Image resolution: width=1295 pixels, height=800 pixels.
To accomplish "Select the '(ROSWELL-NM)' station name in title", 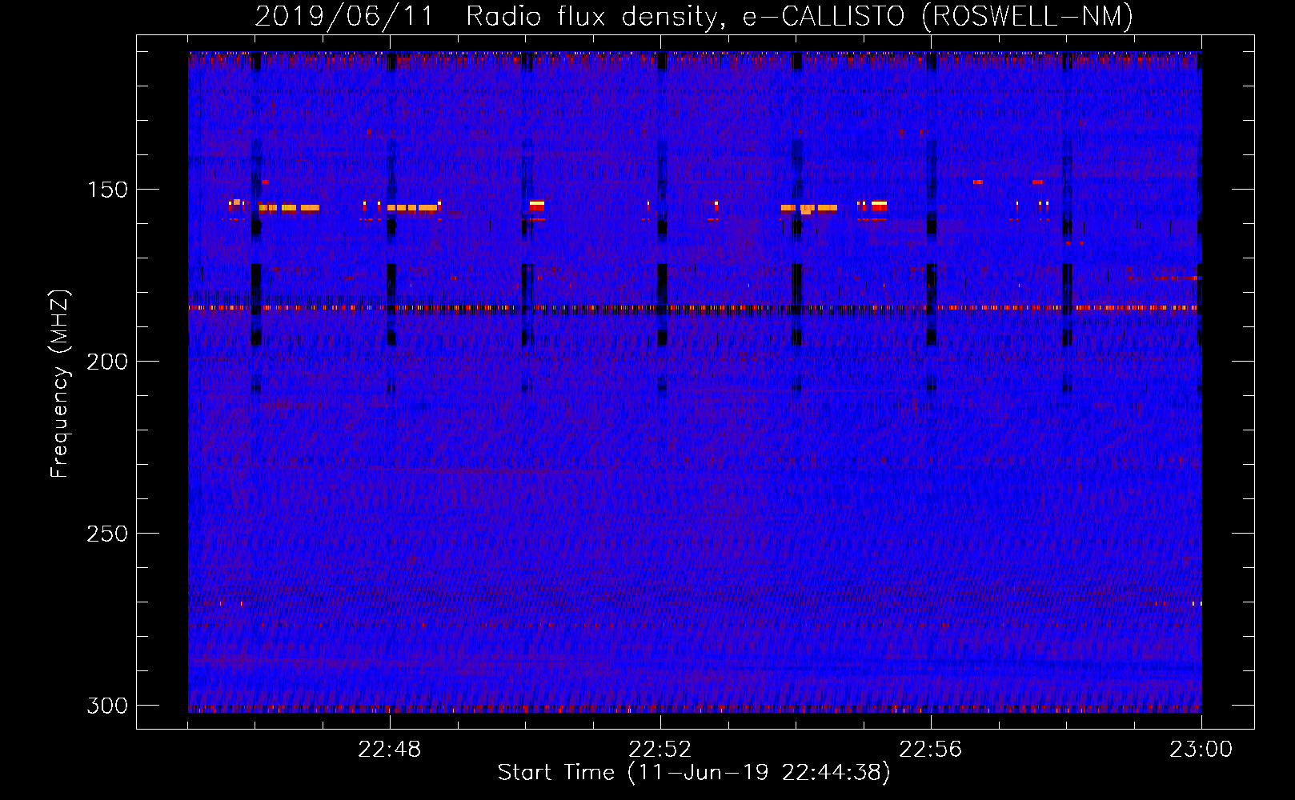I will [1028, 16].
